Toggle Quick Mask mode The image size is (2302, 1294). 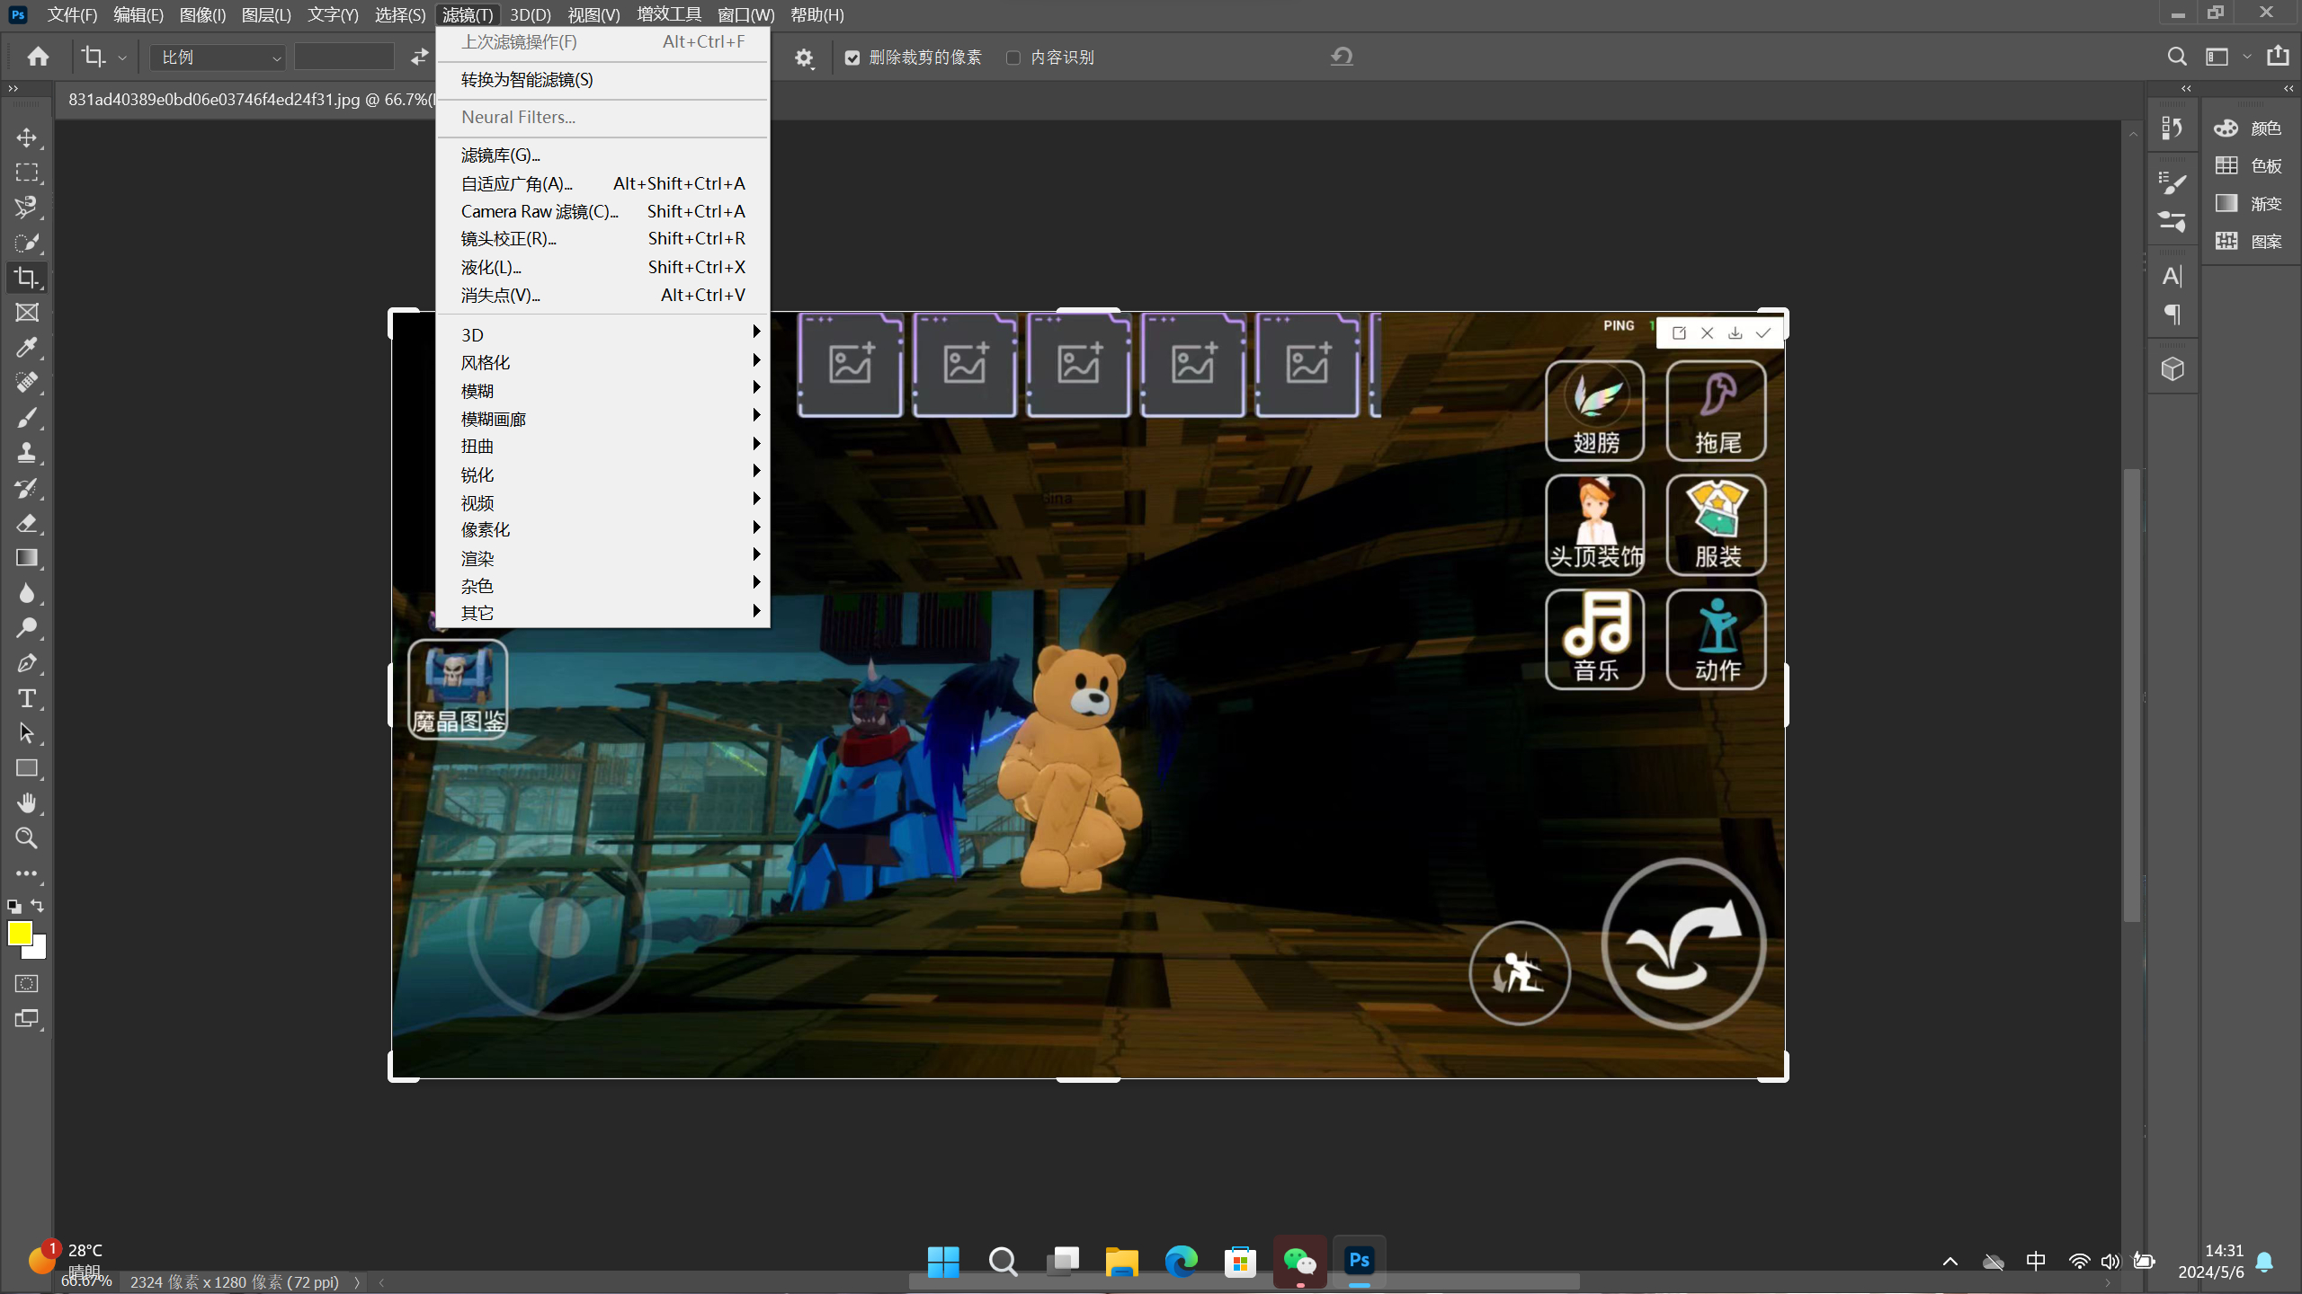coord(27,984)
